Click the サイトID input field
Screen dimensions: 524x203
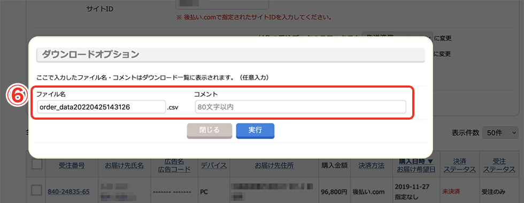(222, 4)
